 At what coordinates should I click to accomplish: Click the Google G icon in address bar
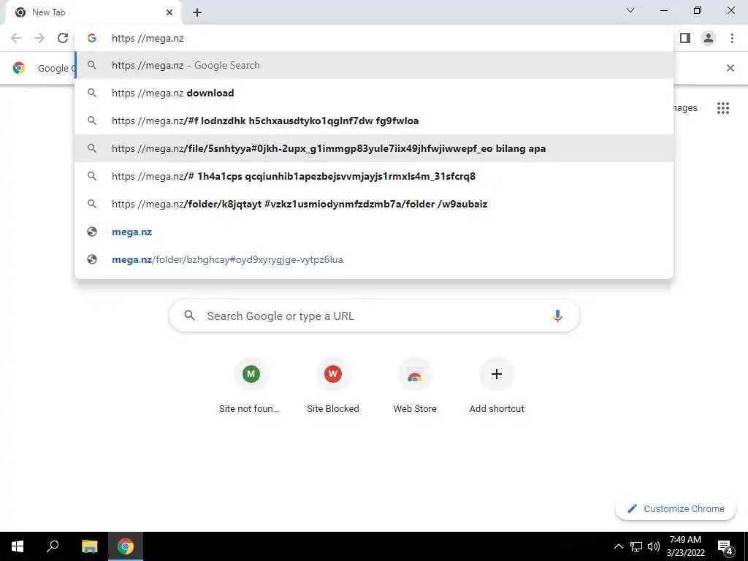click(x=91, y=38)
